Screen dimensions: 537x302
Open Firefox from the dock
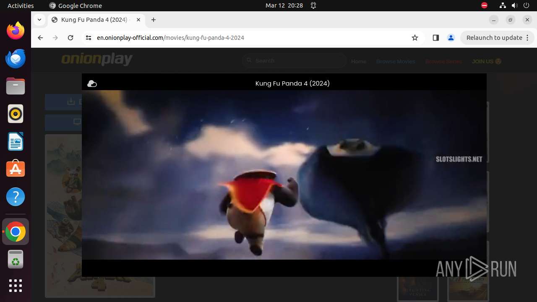tap(16, 31)
